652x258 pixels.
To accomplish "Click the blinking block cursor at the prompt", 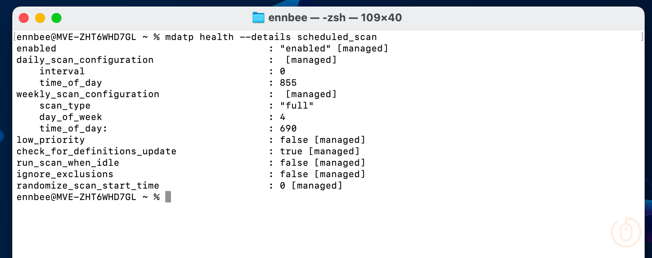I will (168, 197).
